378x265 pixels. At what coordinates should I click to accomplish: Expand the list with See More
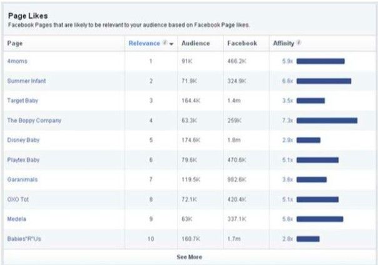pyautogui.click(x=189, y=257)
